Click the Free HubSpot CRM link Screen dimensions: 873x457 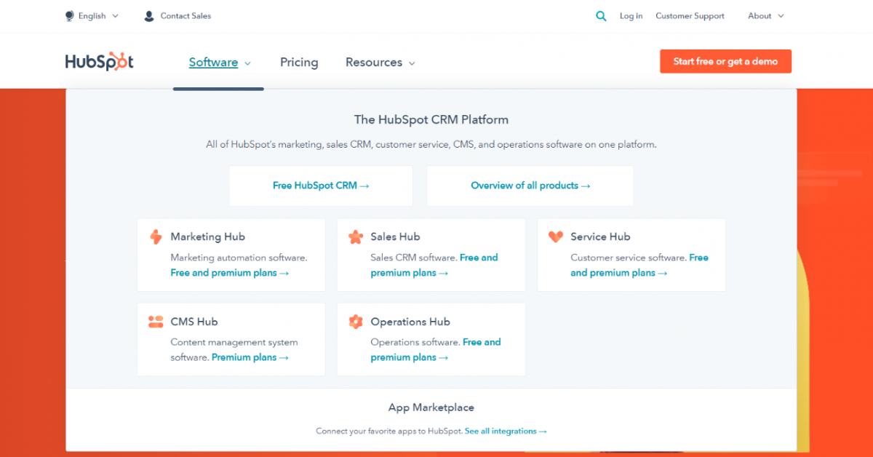(x=321, y=186)
